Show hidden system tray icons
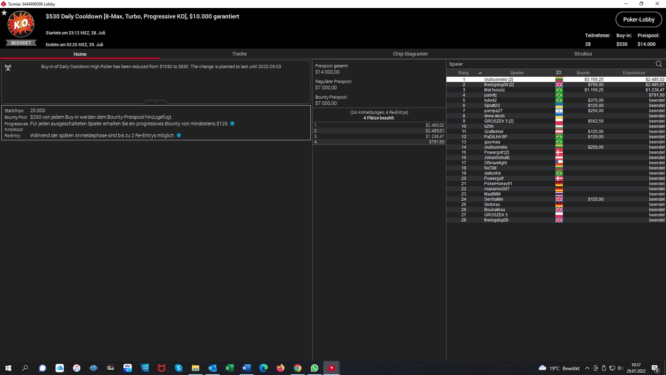666x375 pixels. coord(587,368)
